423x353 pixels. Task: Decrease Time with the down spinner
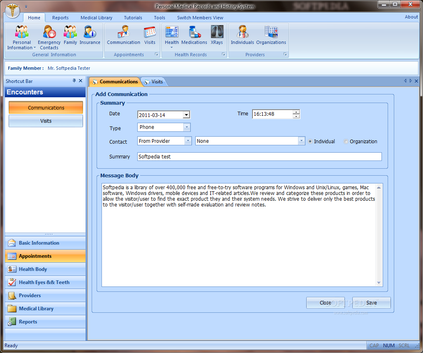pyautogui.click(x=296, y=116)
